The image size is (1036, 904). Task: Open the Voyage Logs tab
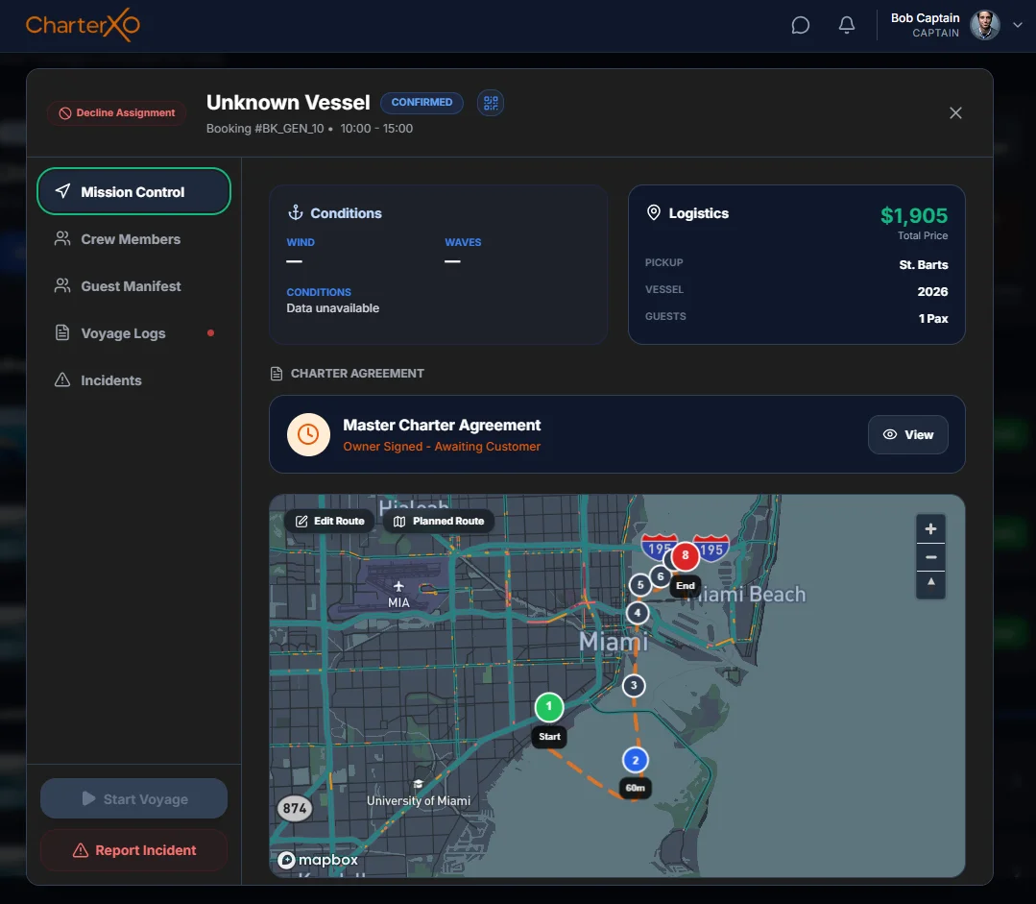point(133,333)
